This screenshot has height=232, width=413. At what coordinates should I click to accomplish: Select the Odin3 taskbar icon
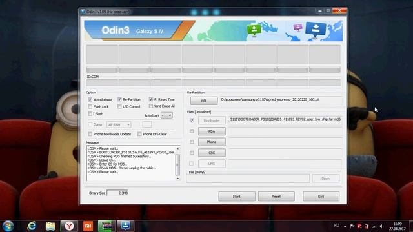coord(125,226)
